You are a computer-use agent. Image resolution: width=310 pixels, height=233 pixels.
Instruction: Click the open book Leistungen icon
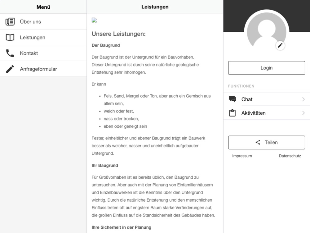(x=10, y=38)
